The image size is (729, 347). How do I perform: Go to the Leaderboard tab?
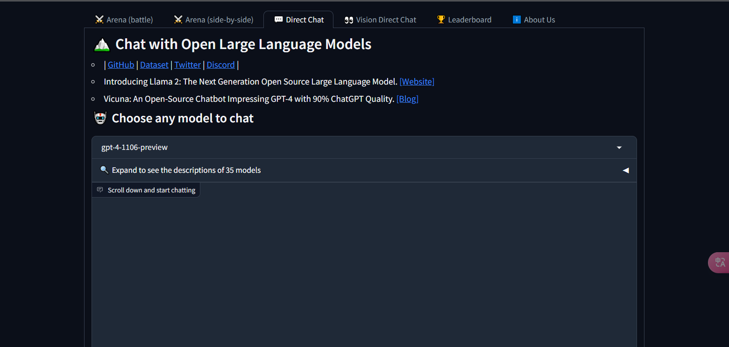click(464, 20)
